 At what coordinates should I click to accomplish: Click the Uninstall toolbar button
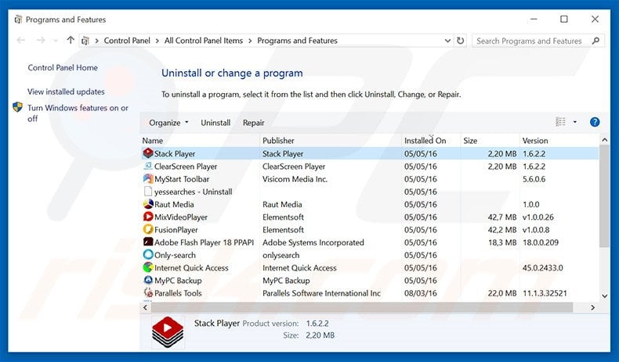[215, 123]
